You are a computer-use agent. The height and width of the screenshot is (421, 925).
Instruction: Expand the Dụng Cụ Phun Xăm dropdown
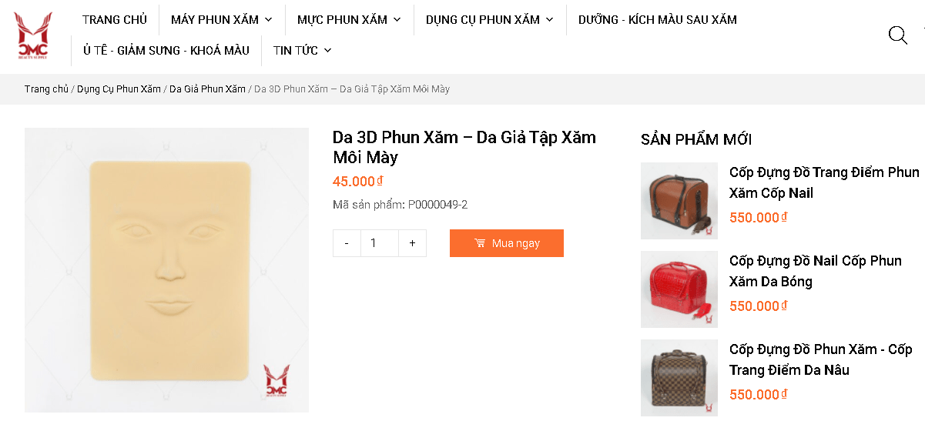point(549,20)
